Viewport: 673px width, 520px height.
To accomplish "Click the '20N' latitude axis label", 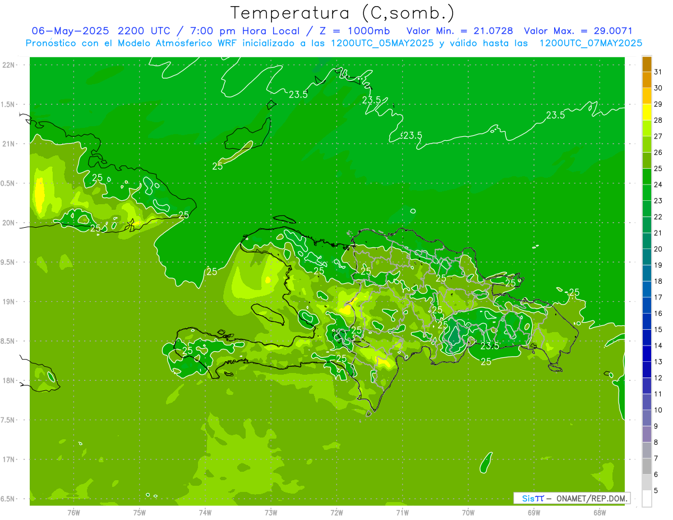I will click(8, 223).
